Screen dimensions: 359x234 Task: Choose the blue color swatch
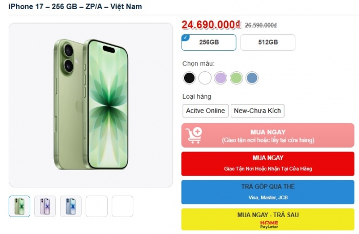251,78
